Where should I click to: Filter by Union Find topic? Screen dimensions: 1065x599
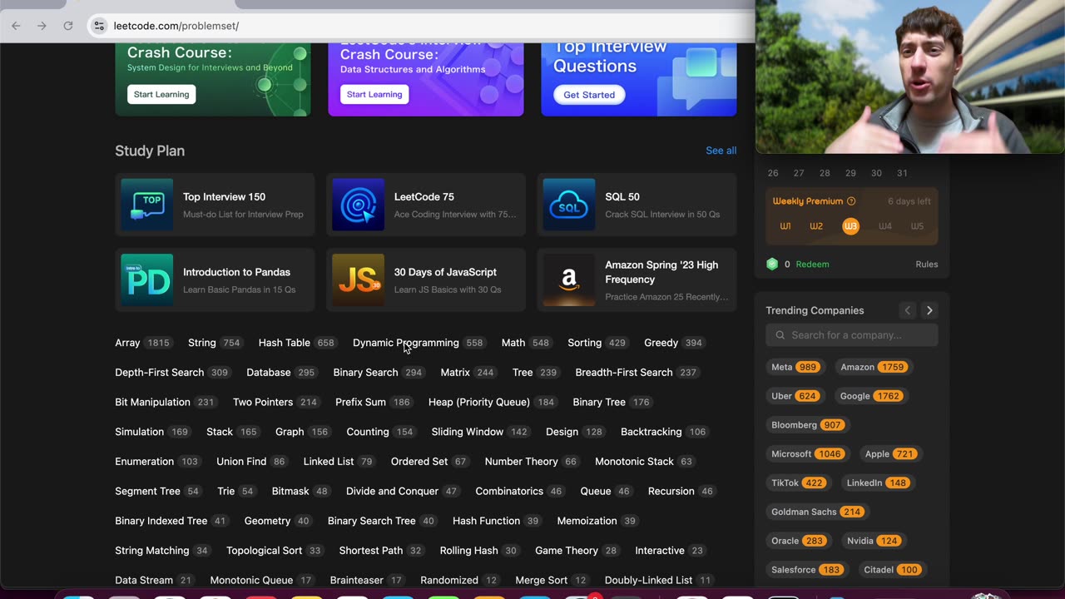(251, 462)
